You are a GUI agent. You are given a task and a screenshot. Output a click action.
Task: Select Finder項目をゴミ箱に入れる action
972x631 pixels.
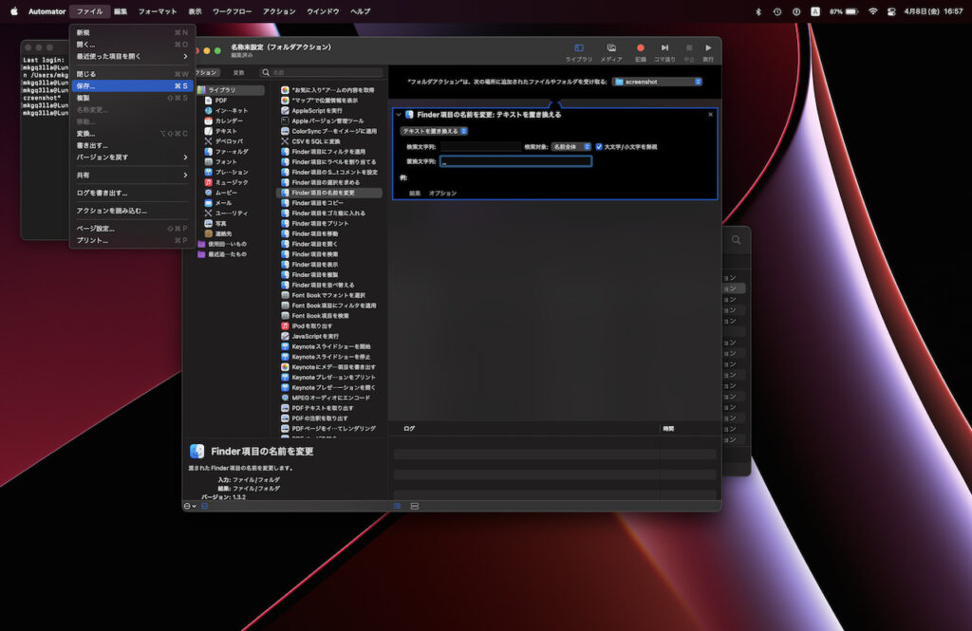click(x=327, y=213)
